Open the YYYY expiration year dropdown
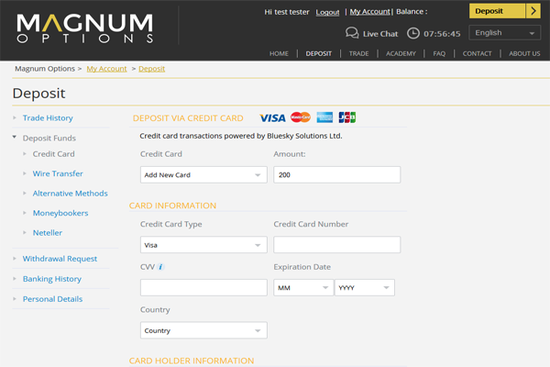Screen dimensions: 550x367 pyautogui.click(x=365, y=287)
